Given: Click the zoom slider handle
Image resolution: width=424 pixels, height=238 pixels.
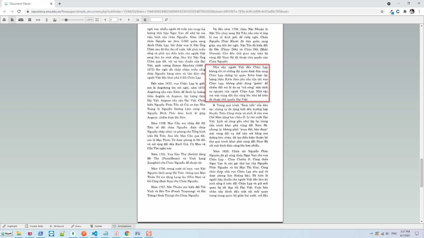Looking at the screenshot, I should point(66,20).
